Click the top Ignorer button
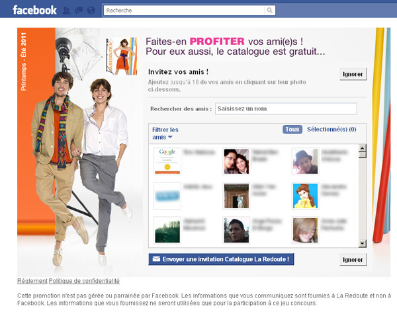Image resolution: width=397 pixels, height=314 pixels. 353,74
